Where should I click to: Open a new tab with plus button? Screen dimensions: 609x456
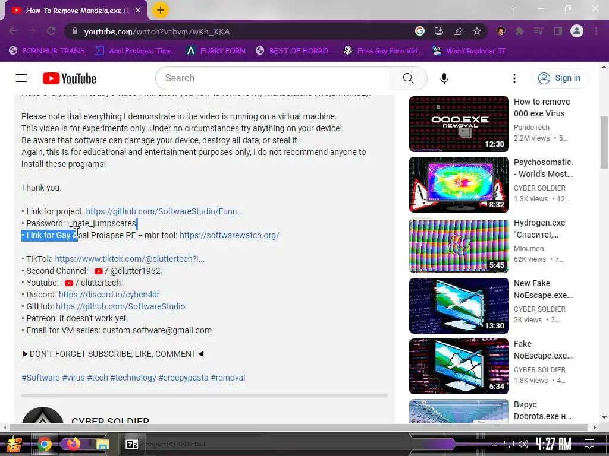point(161,10)
